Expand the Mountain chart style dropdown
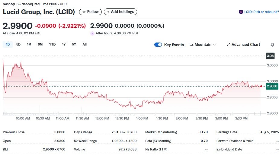The image size is (279, 155). 203,45
